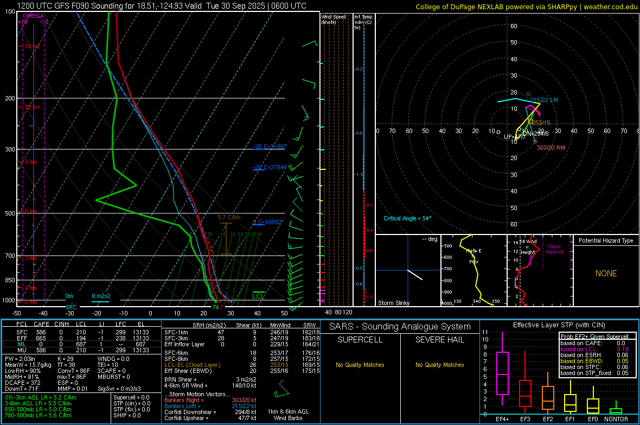Click the CAPE column header
Image resolution: width=640 pixels, height=425 pixels.
41,324
